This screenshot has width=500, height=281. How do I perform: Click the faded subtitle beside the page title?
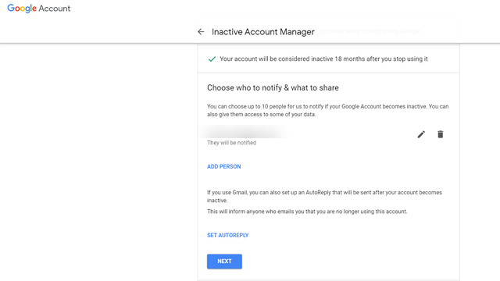pyautogui.click(x=370, y=31)
